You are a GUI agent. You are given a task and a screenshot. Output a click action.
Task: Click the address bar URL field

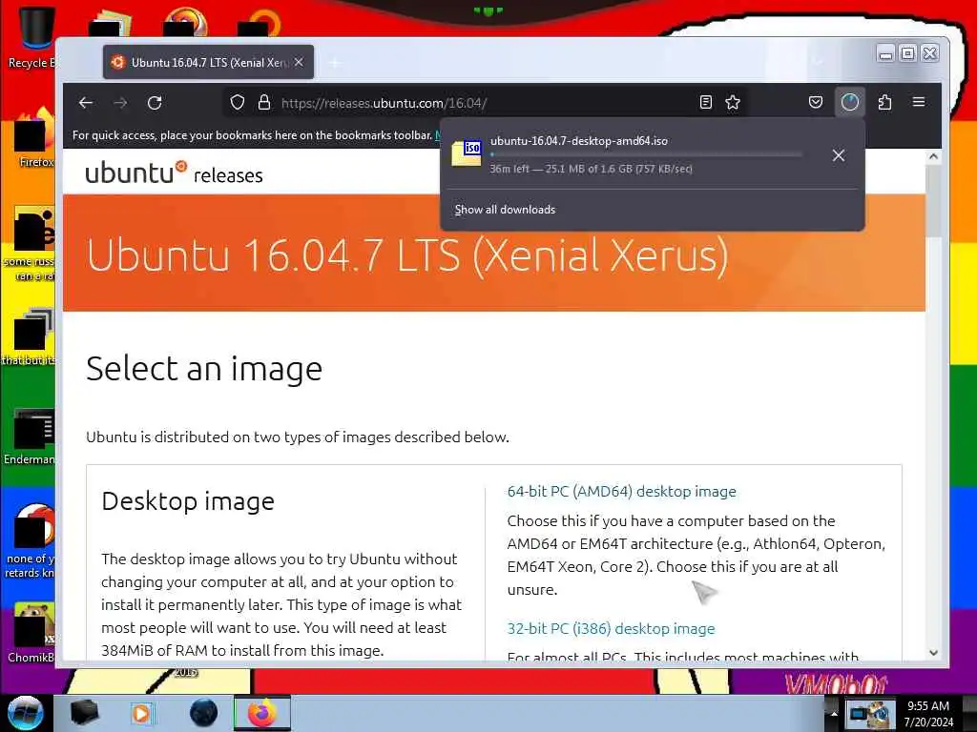486,103
